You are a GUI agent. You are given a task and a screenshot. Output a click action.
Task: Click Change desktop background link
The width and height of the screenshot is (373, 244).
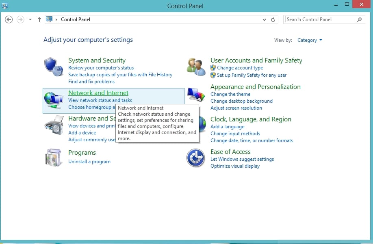[x=241, y=101]
